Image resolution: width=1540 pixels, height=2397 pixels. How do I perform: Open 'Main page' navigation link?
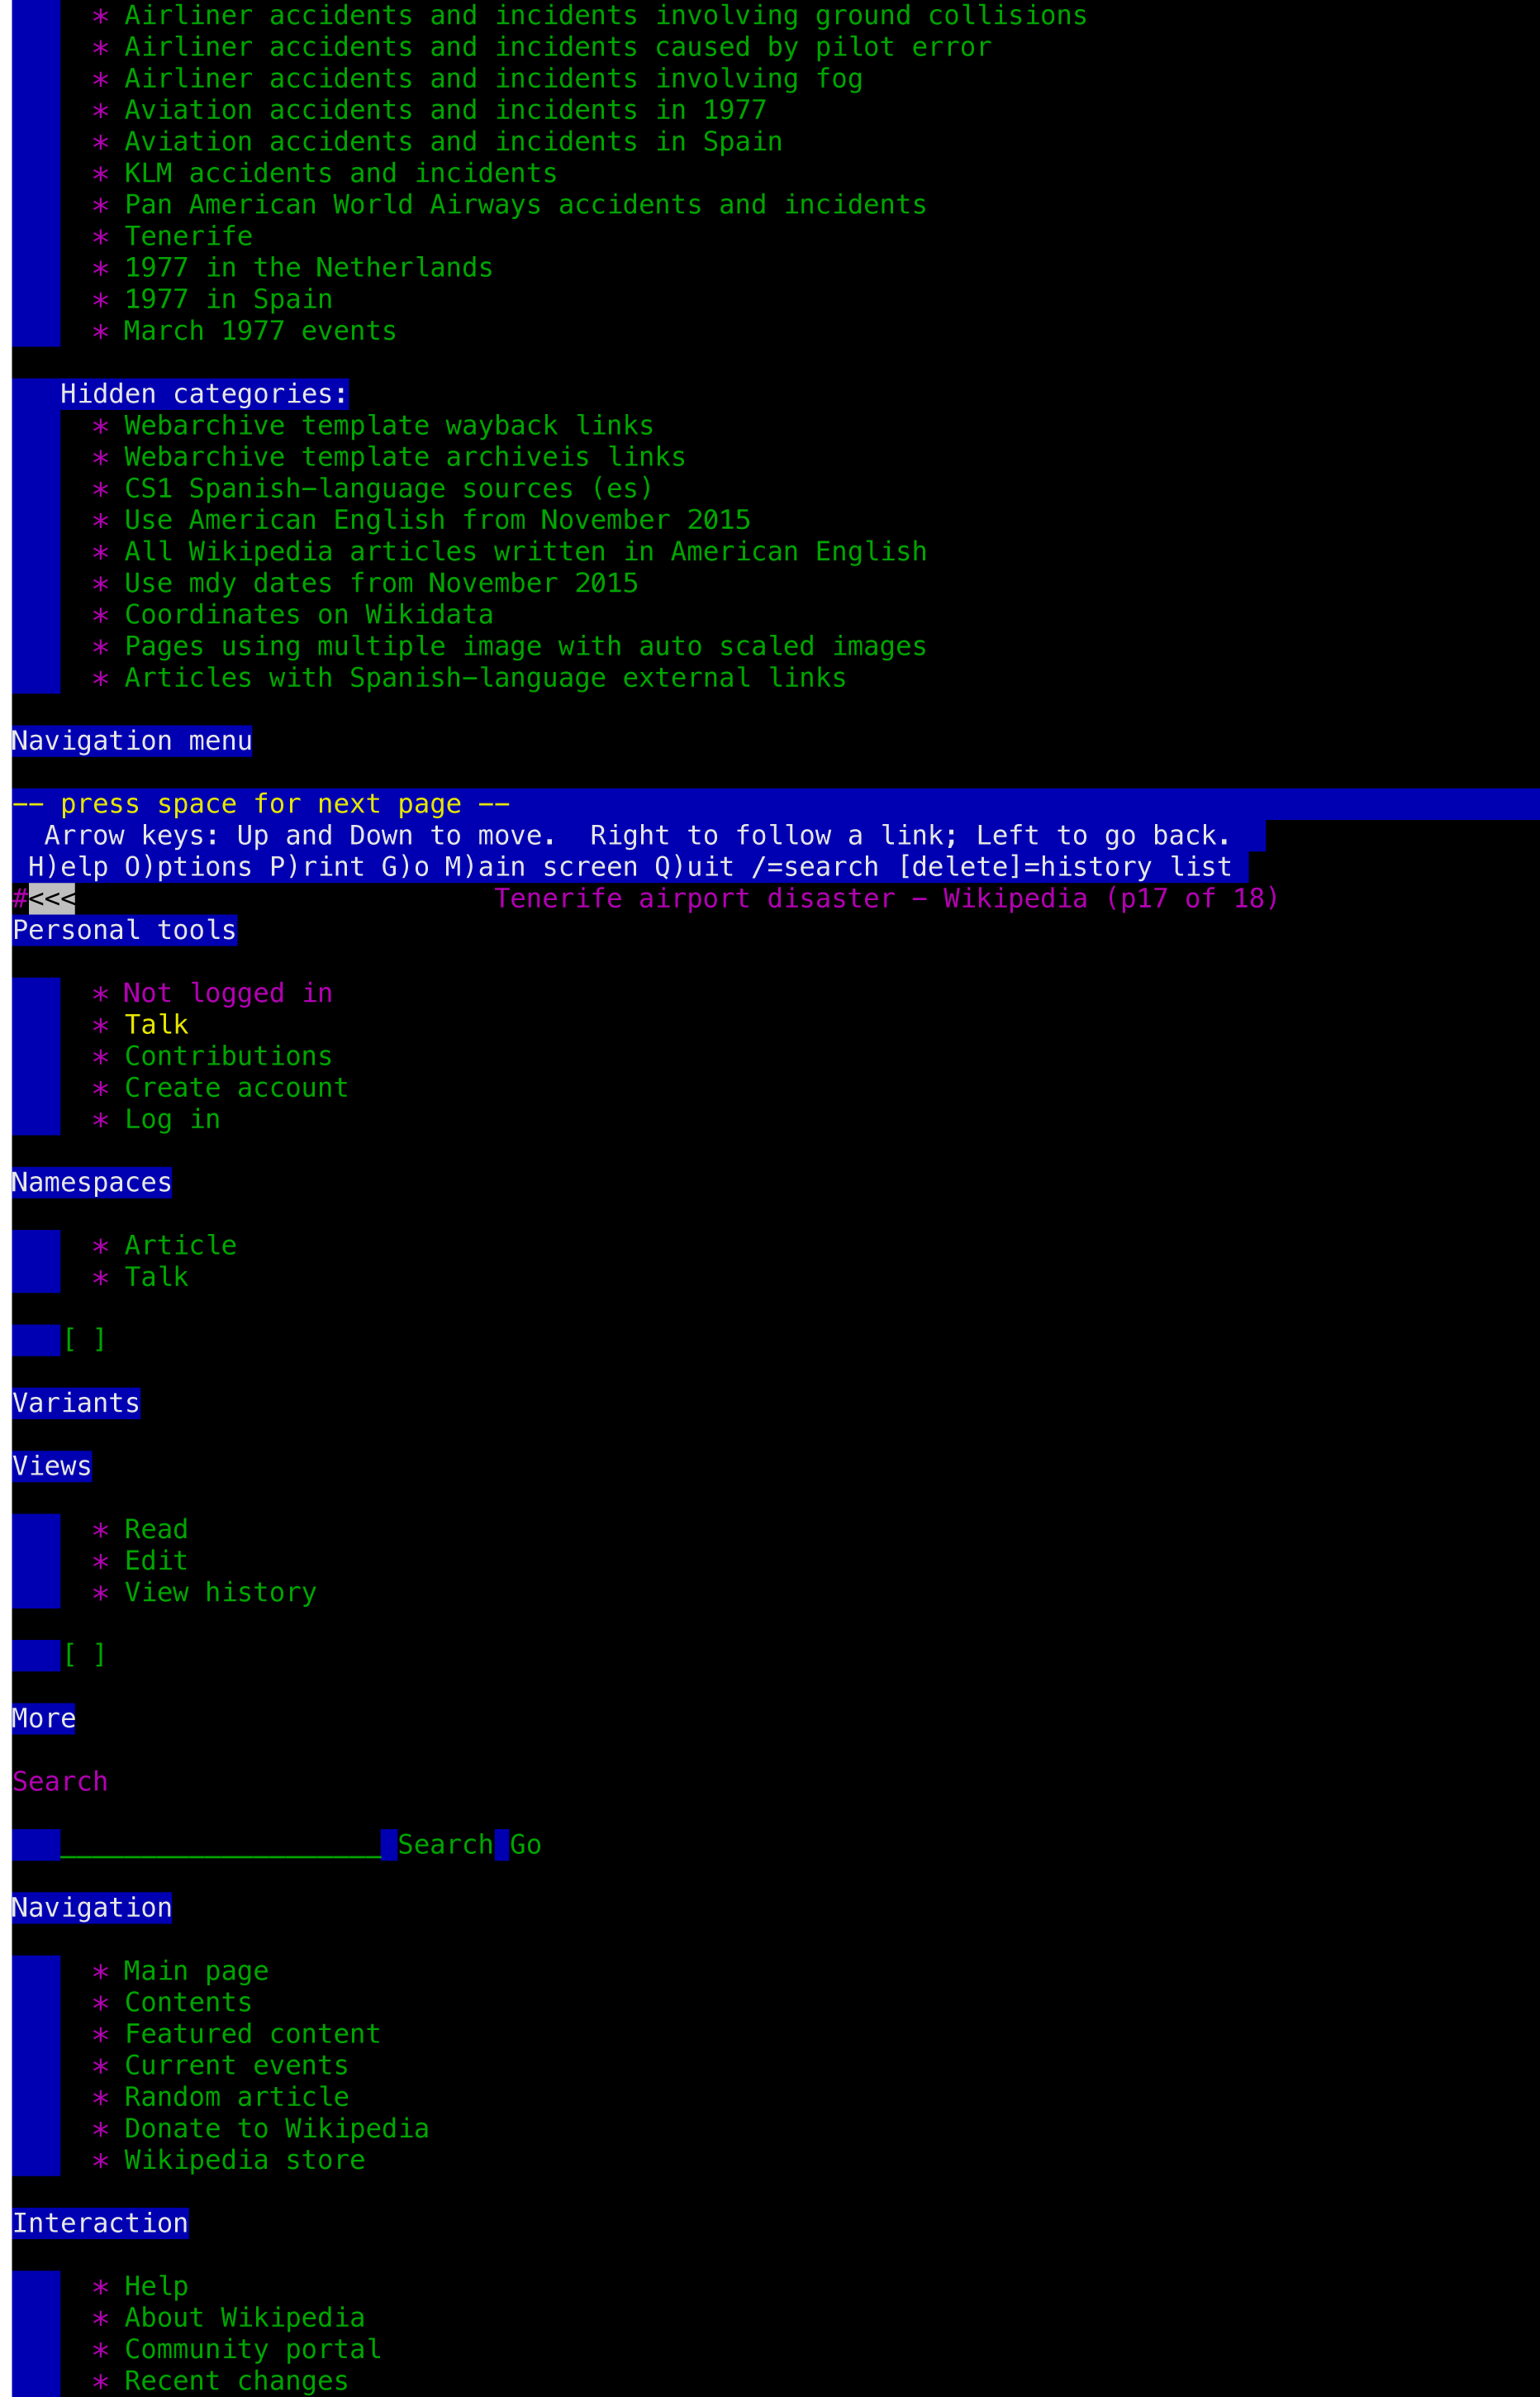pos(196,1970)
